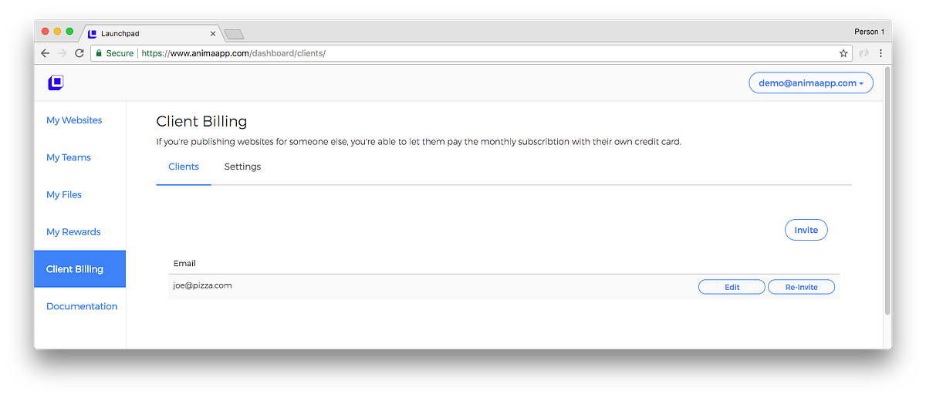Click the Anima logo in the header
The height and width of the screenshot is (398, 926).
pos(56,83)
